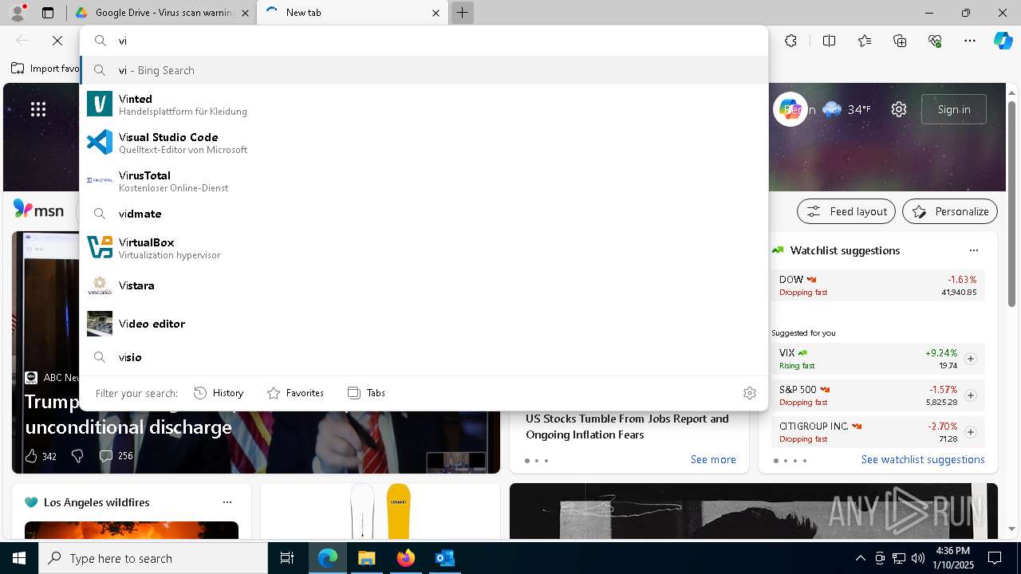Image resolution: width=1021 pixels, height=574 pixels.
Task: Click the taskbar search box
Action: [x=153, y=558]
